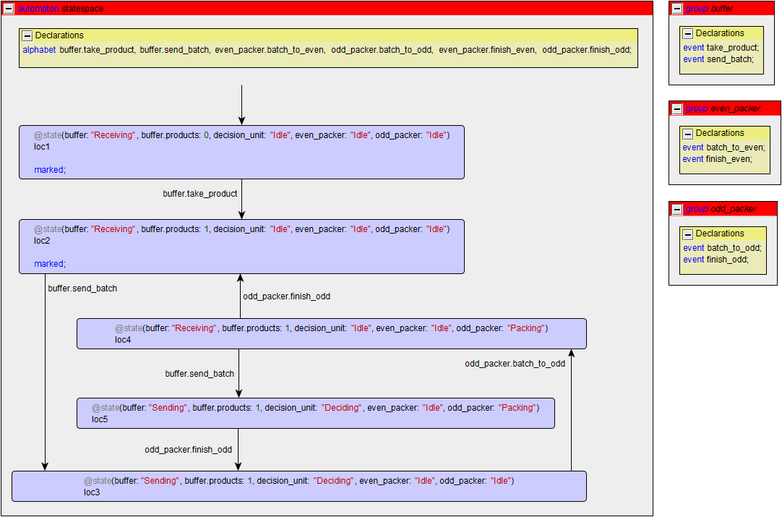782x517 pixels.
Task: Click the loc3 location node
Action: click(298, 487)
